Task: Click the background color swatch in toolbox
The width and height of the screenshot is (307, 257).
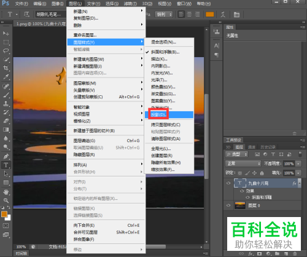Action: click(x=9, y=218)
